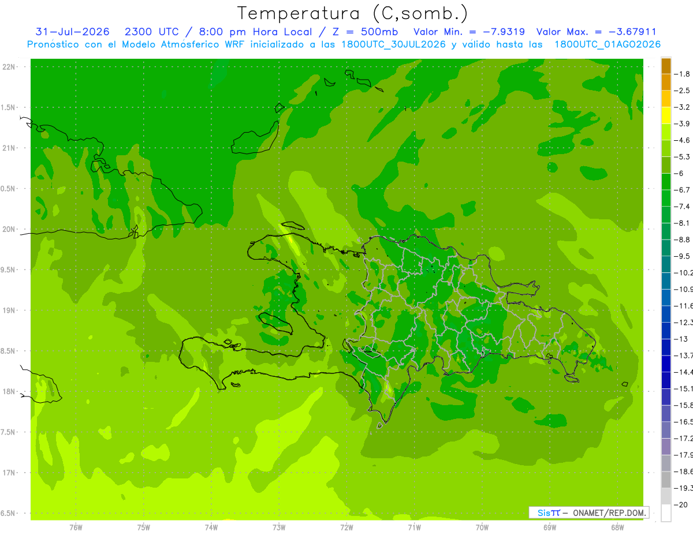Click the '68W' longitude label

tap(617, 527)
